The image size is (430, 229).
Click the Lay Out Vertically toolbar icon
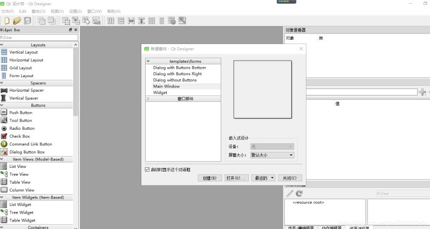click(x=121, y=20)
